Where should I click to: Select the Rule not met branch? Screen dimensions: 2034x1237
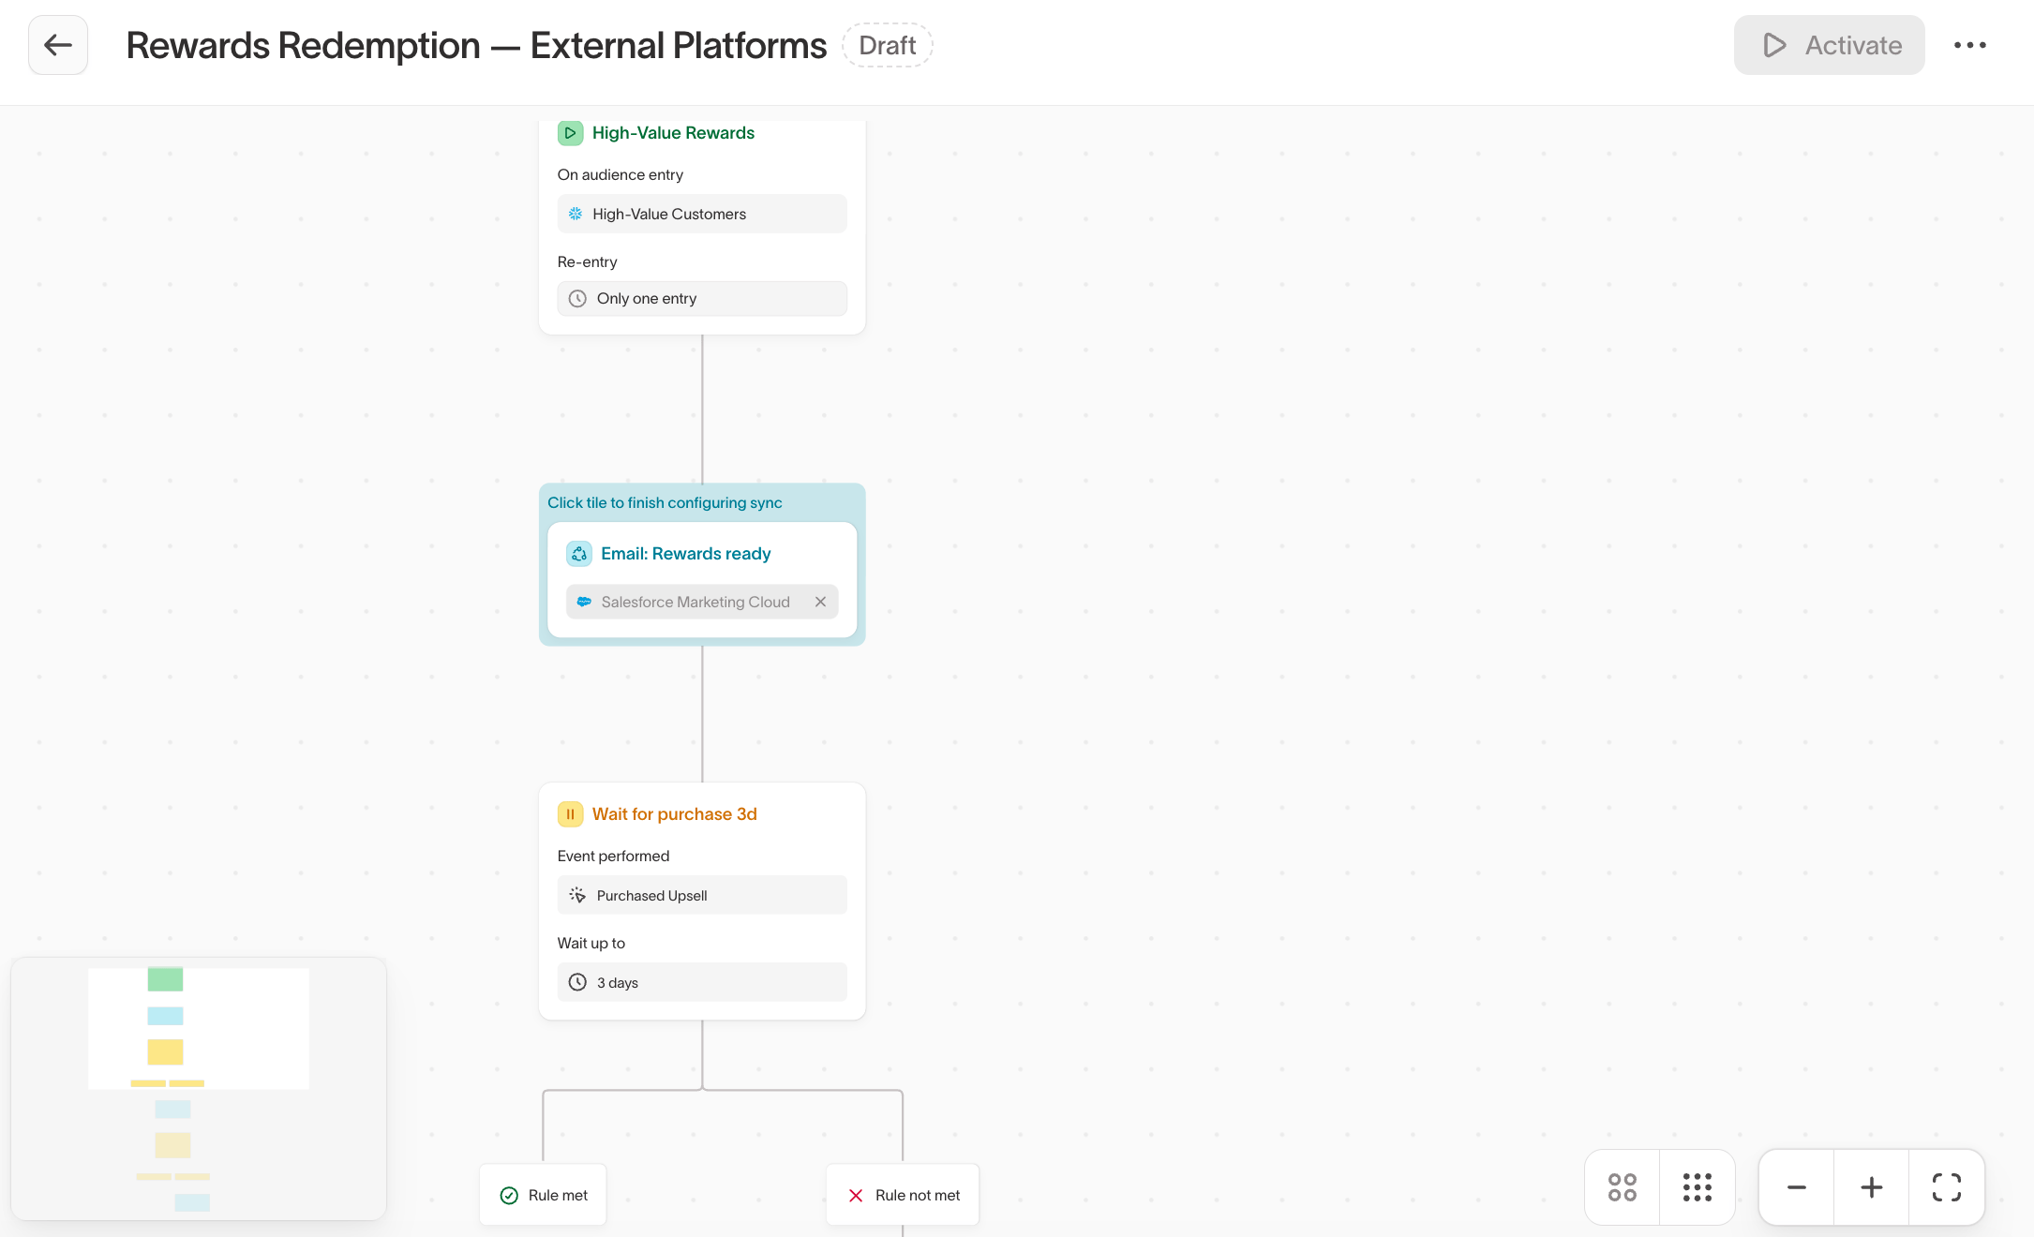903,1195
